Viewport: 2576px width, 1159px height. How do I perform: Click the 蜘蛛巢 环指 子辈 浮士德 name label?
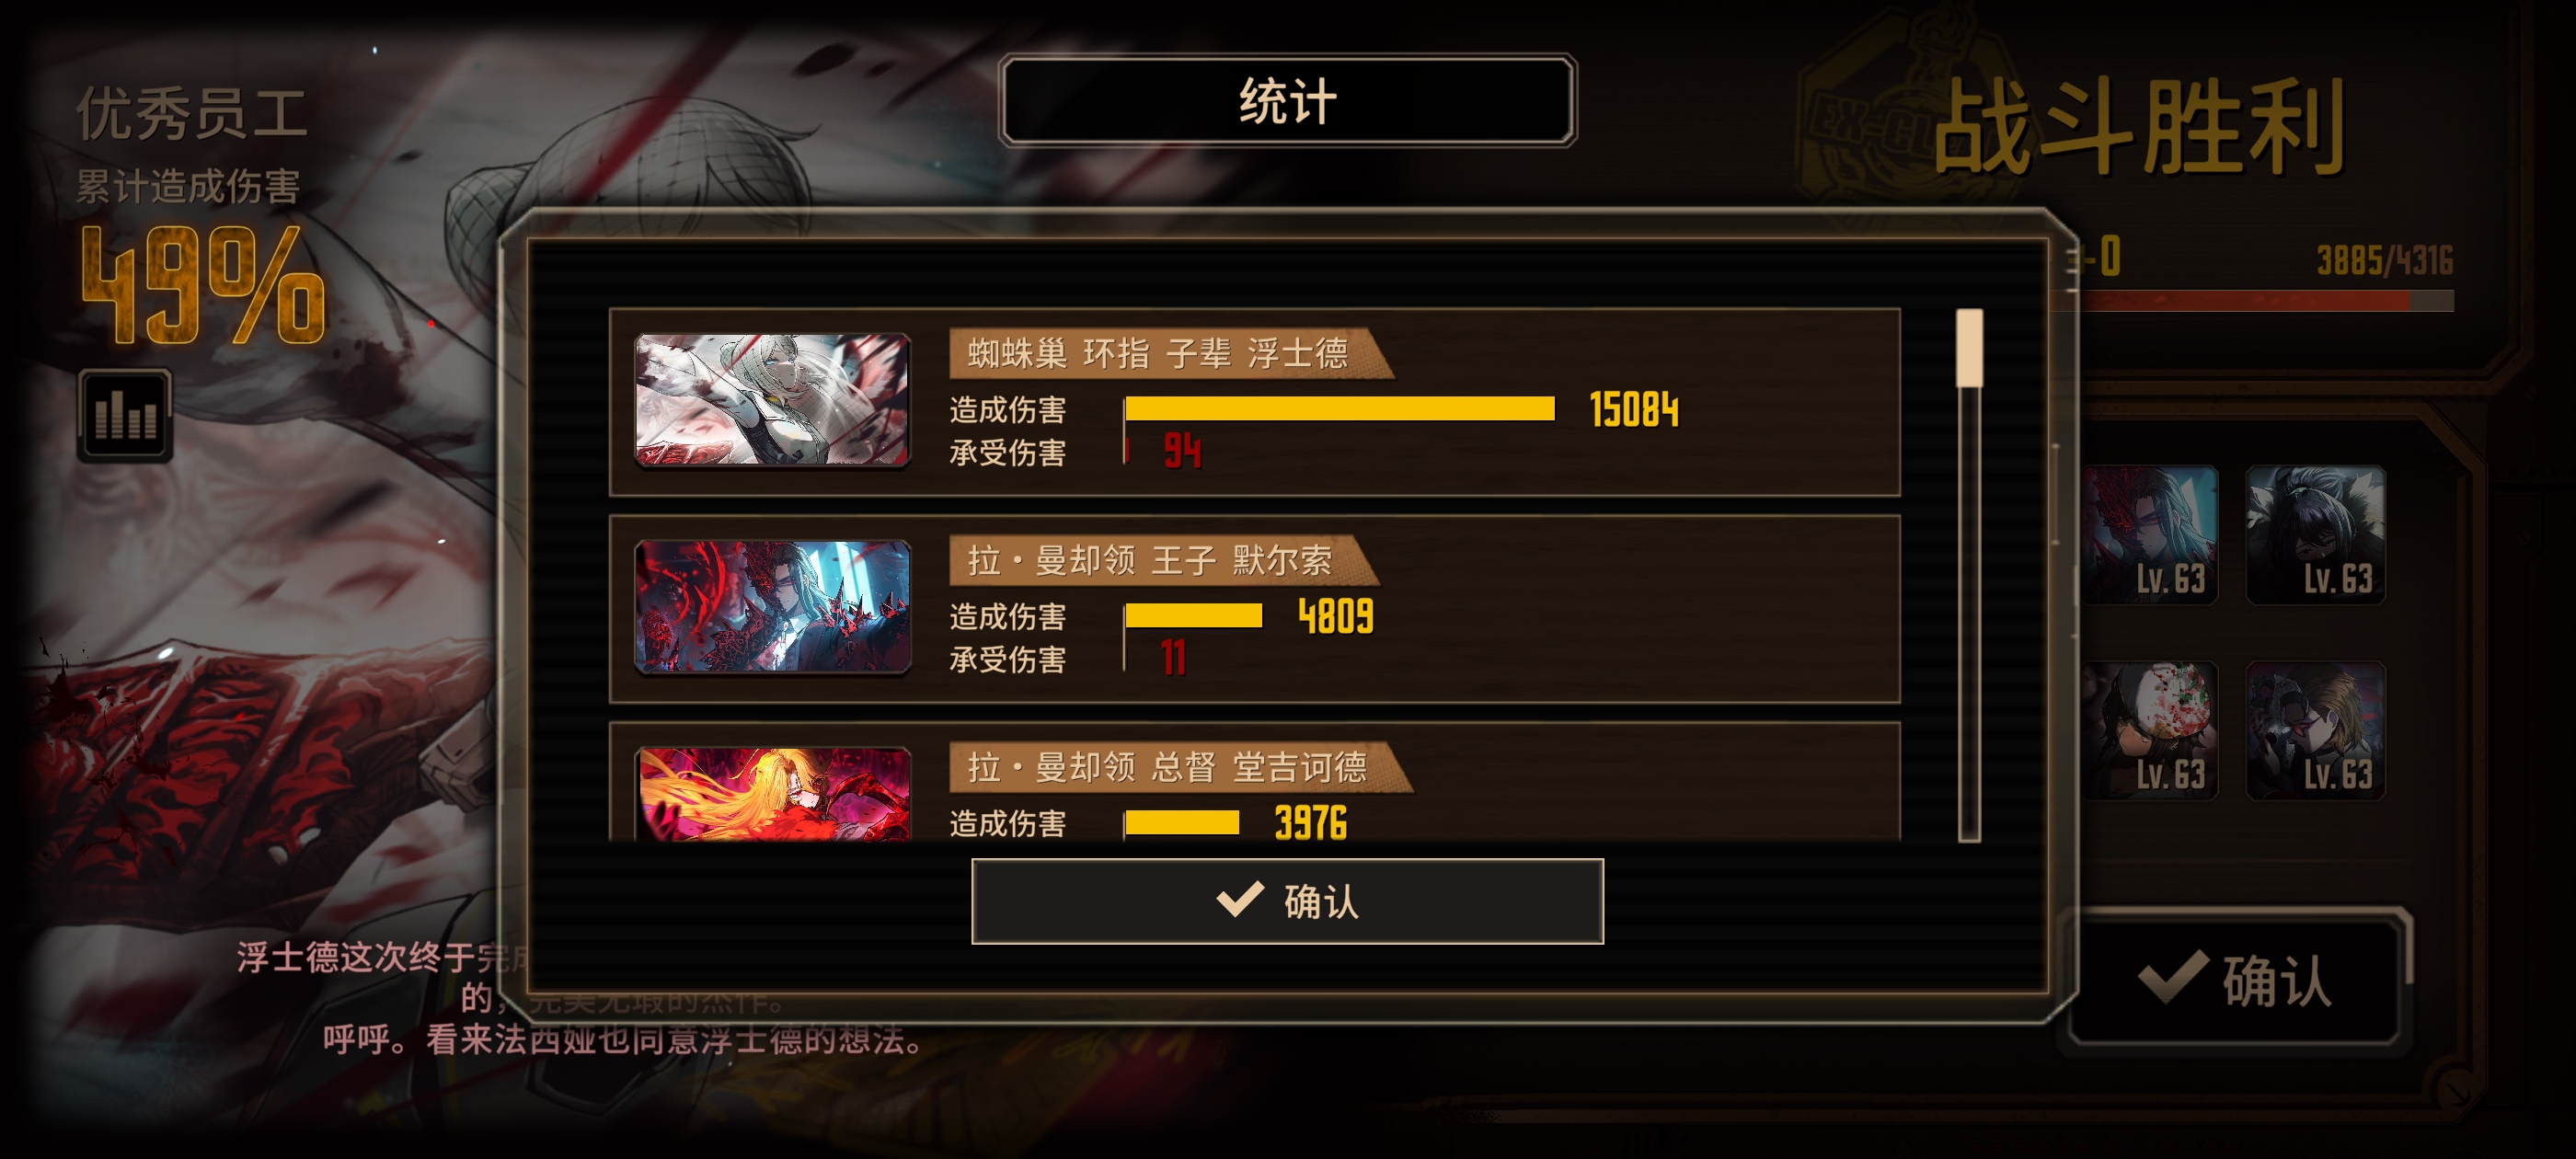pos(1158,353)
